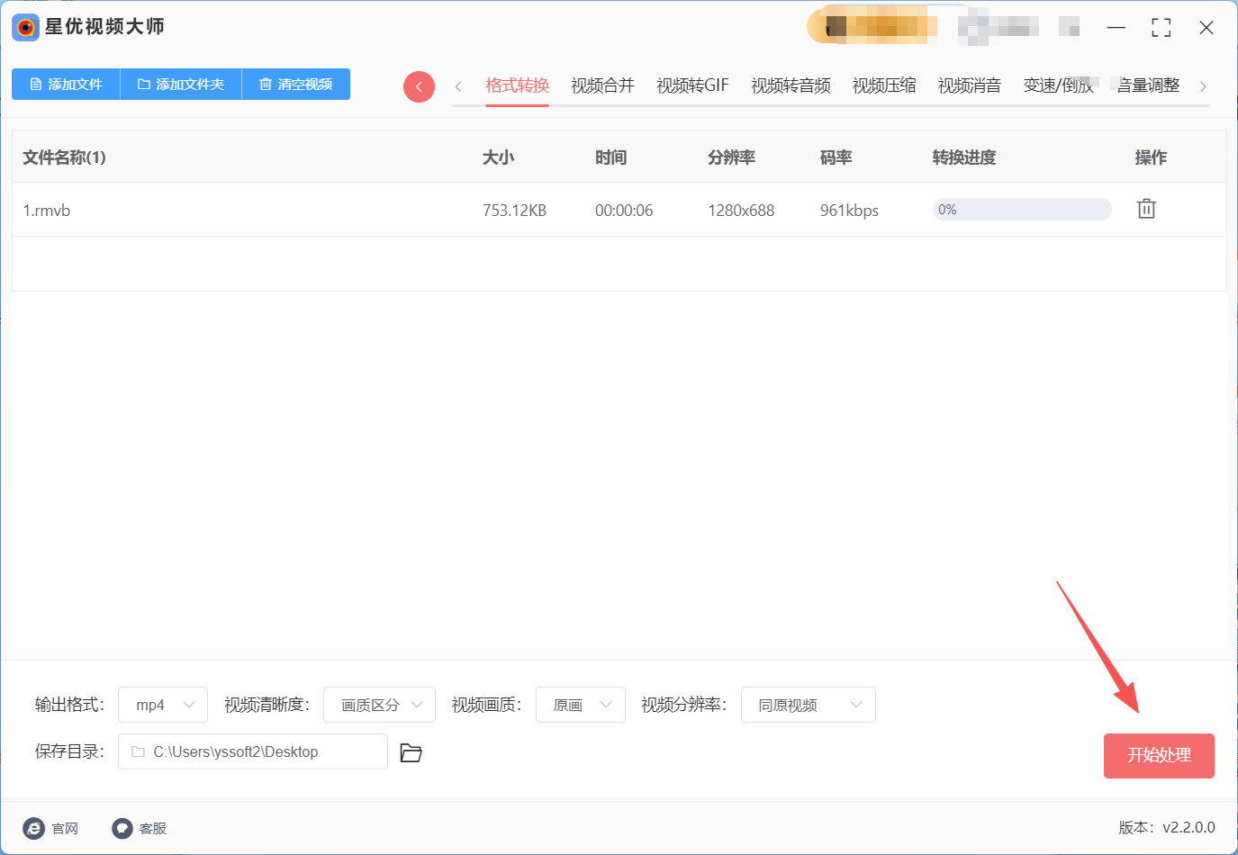This screenshot has height=855, width=1238.
Task: Switch to the 视频合并 tab
Action: pyautogui.click(x=602, y=85)
